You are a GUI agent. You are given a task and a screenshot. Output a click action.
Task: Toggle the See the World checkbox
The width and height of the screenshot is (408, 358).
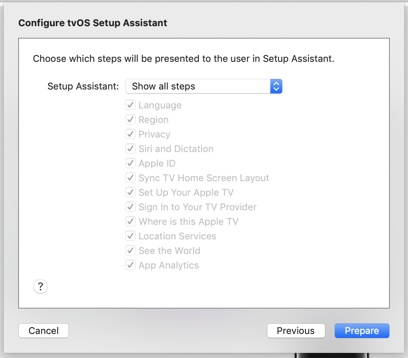click(130, 251)
